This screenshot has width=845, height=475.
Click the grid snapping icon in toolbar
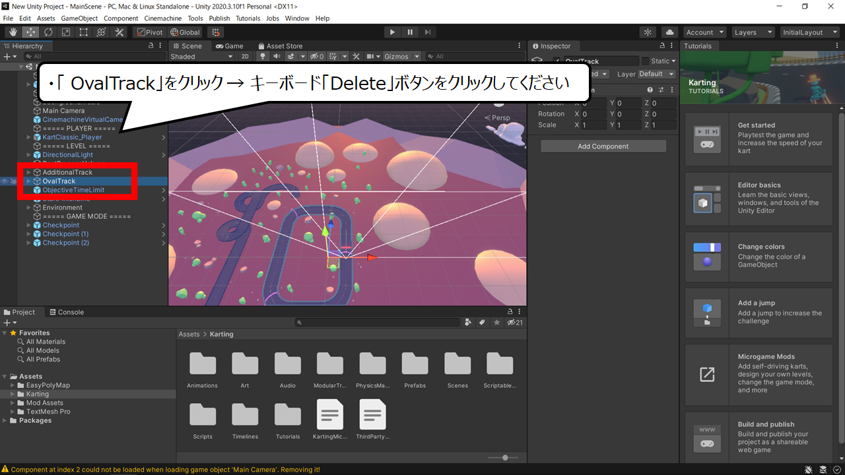click(x=215, y=32)
